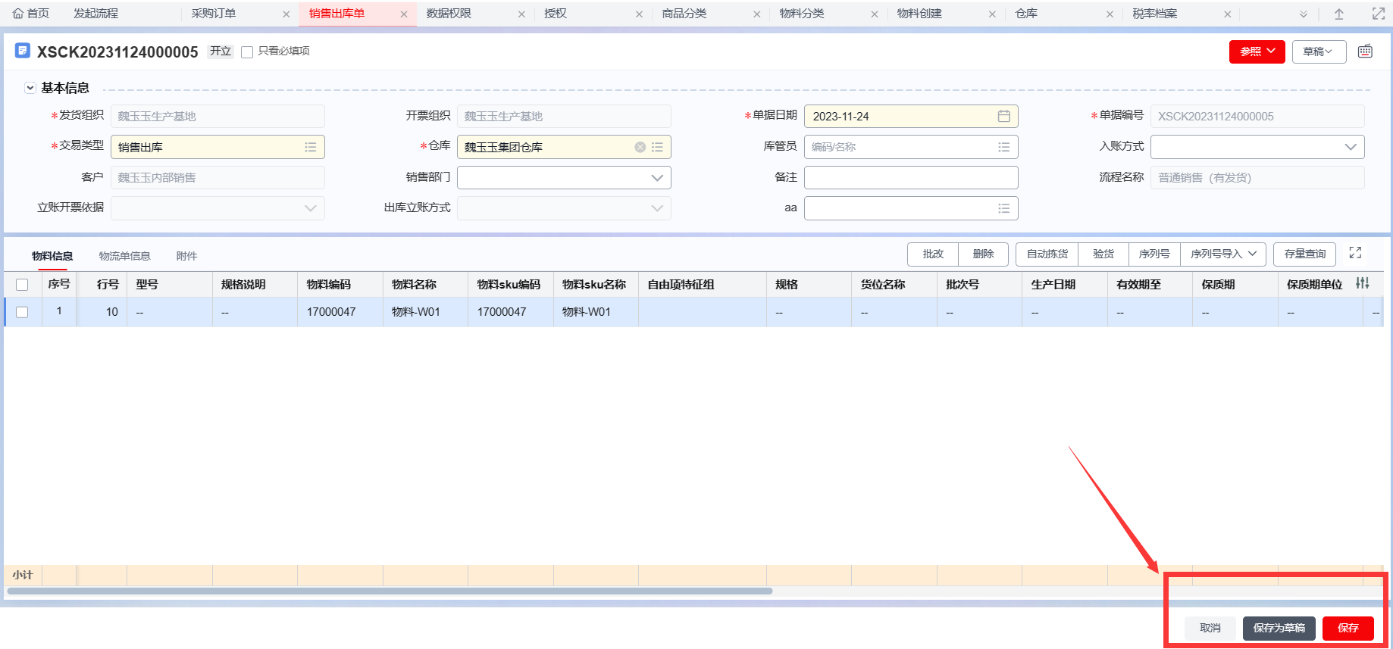Open the calendar icon in 单据日期 field
This screenshot has height=649, width=1393.
1003,117
